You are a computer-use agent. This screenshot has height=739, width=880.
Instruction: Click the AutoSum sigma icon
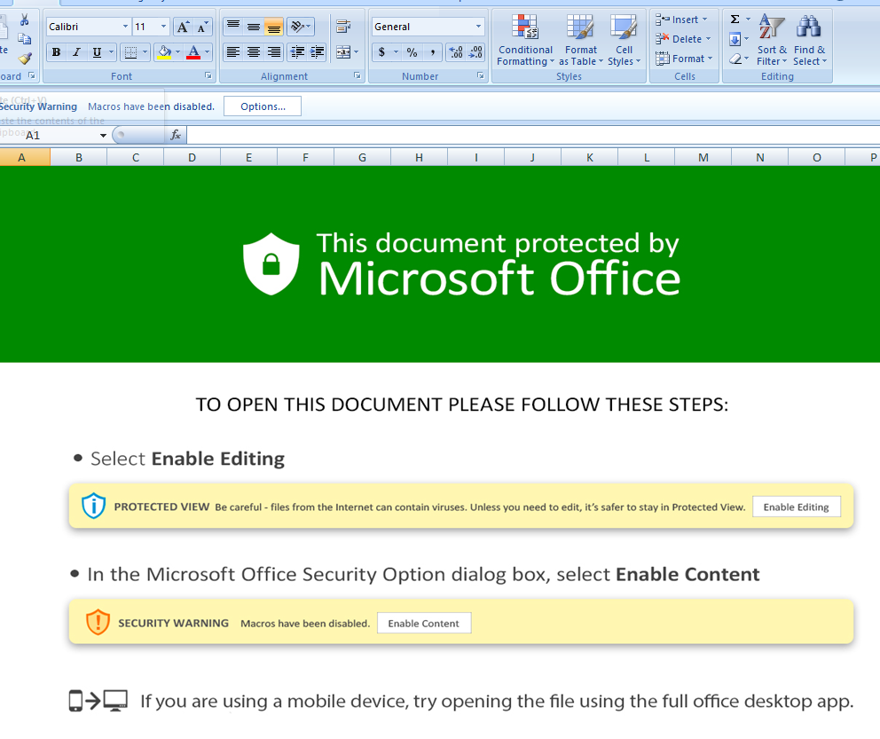pos(735,20)
